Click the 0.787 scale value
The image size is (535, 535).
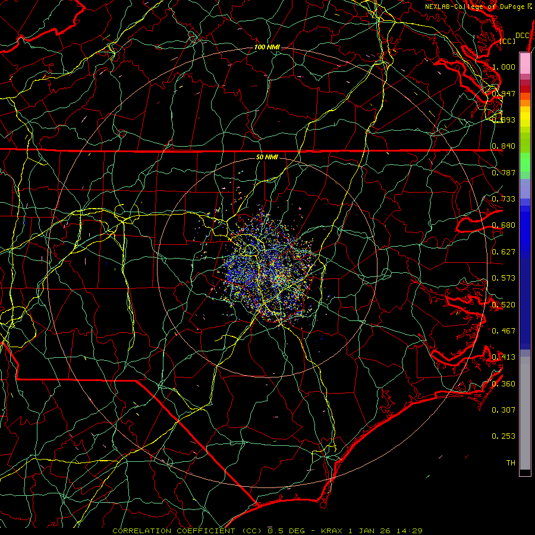click(x=503, y=172)
